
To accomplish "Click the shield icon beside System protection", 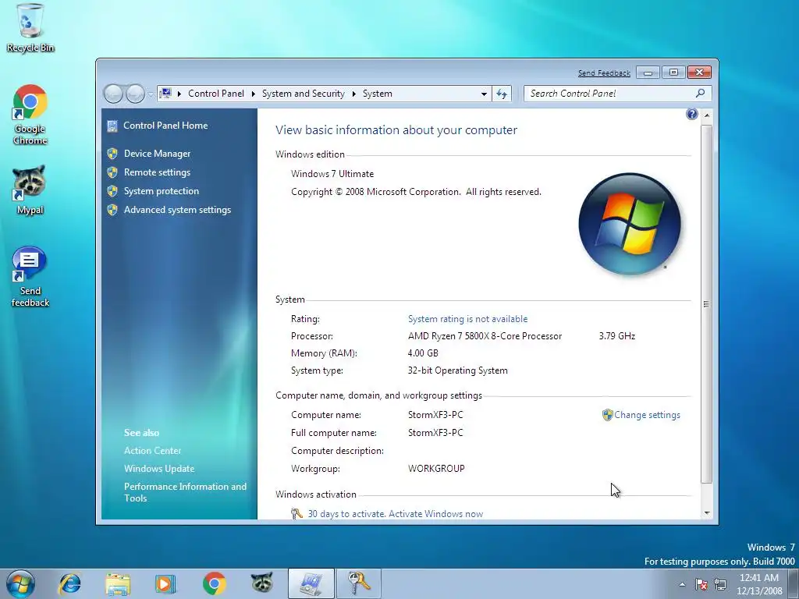I will (112, 191).
